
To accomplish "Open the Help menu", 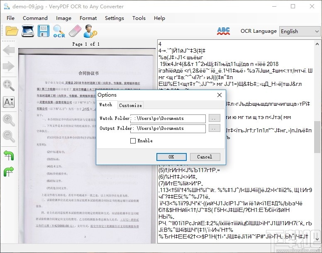I will click(159, 18).
